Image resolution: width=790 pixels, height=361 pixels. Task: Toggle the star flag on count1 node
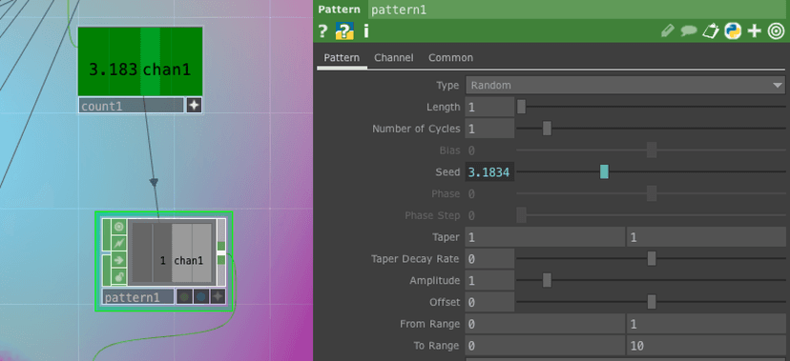[x=194, y=106]
